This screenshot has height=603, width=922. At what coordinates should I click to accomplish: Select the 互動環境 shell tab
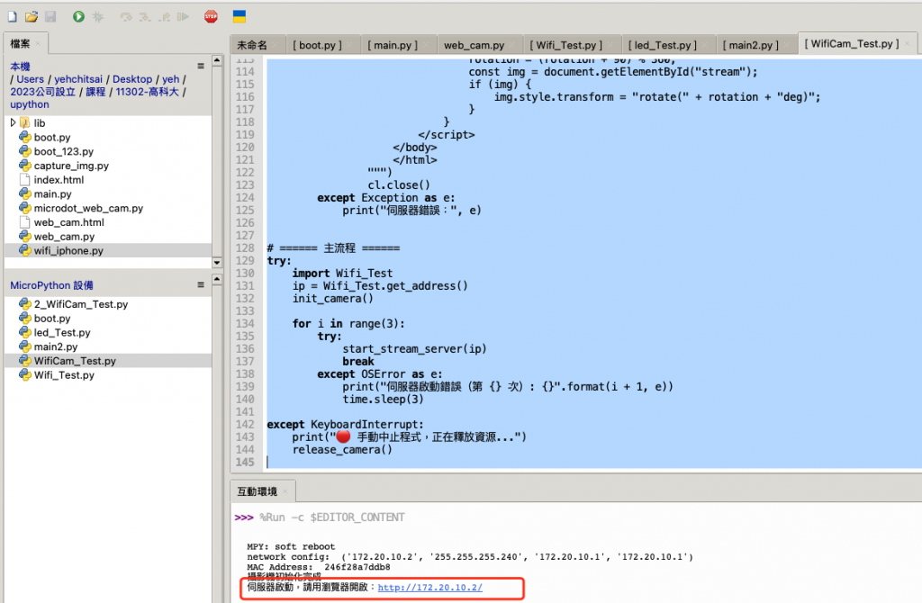point(257,491)
